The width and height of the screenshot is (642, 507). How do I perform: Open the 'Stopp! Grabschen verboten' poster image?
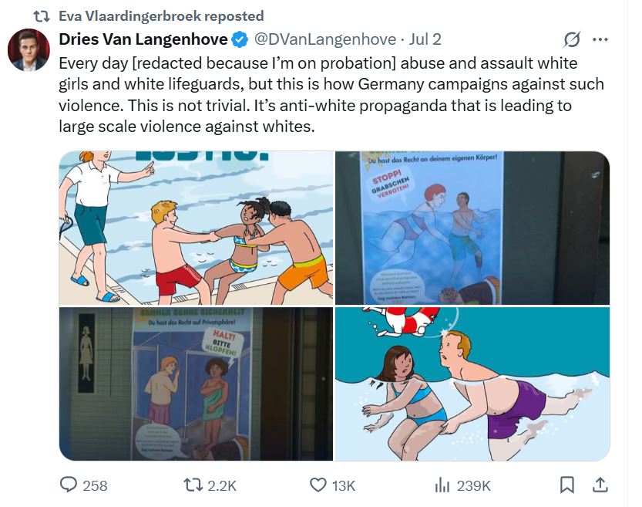(x=472, y=228)
